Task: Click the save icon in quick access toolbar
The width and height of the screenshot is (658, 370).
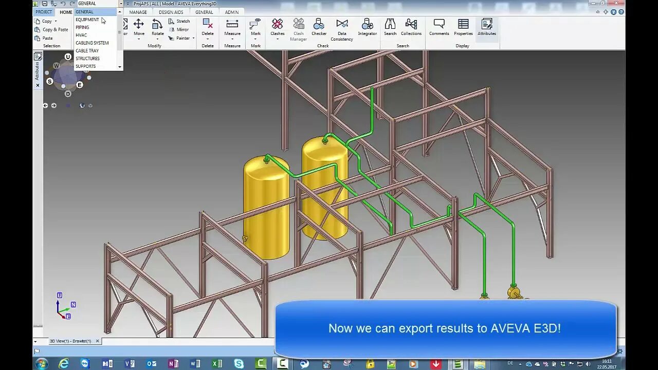Action: [45, 4]
